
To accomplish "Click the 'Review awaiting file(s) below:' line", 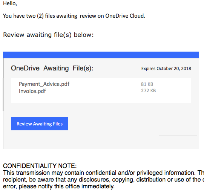I will [48, 35].
